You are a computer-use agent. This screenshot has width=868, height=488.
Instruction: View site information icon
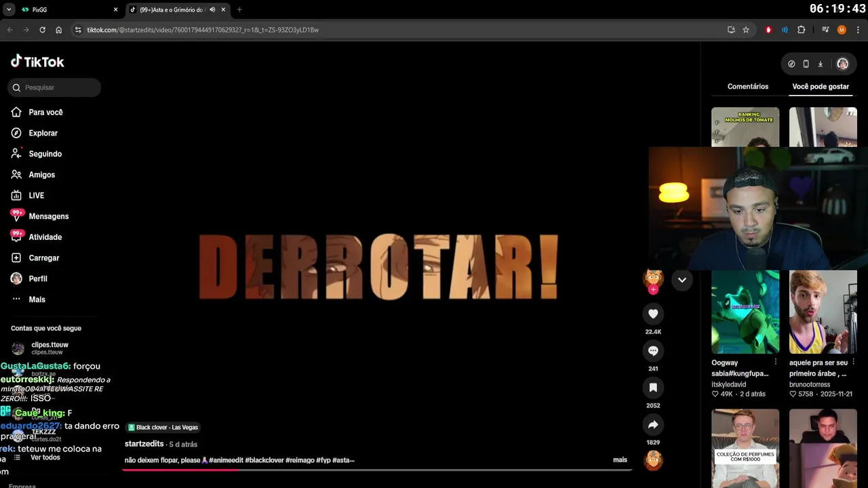click(78, 30)
